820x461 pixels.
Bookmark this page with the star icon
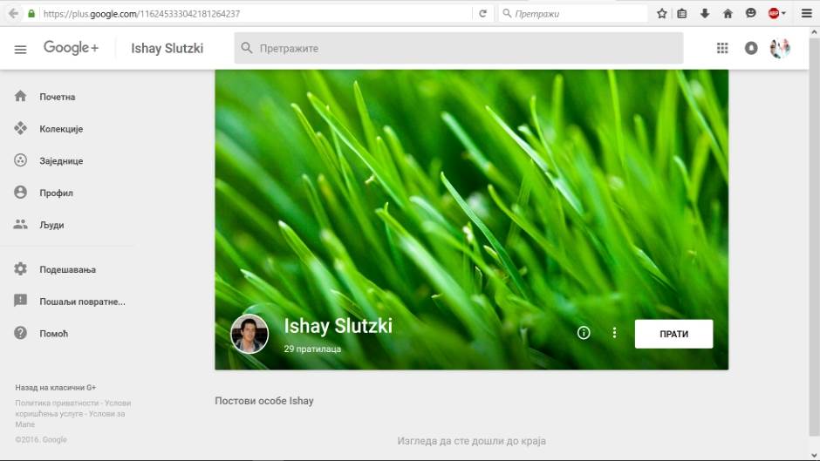pyautogui.click(x=662, y=14)
